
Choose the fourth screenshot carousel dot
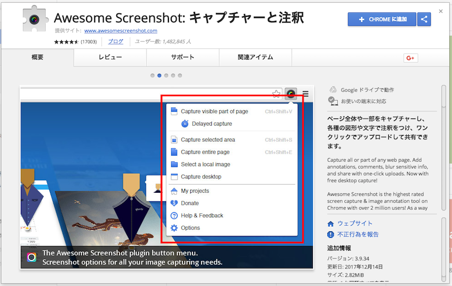click(x=173, y=76)
